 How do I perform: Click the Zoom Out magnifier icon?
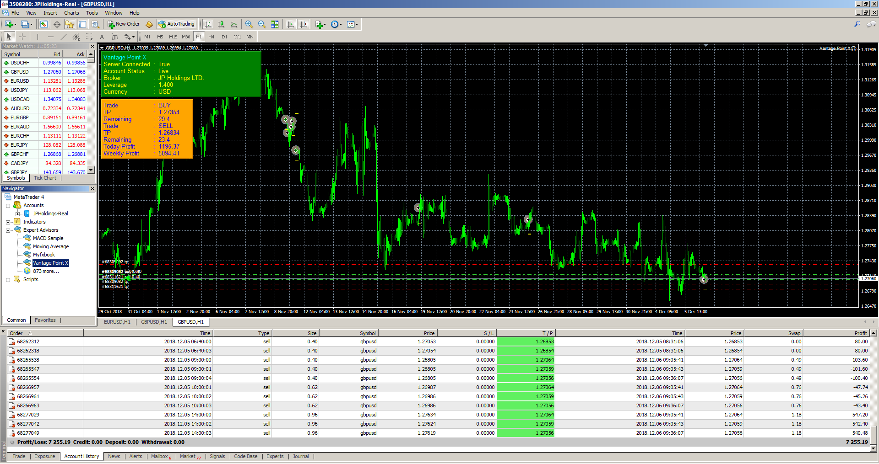point(261,24)
